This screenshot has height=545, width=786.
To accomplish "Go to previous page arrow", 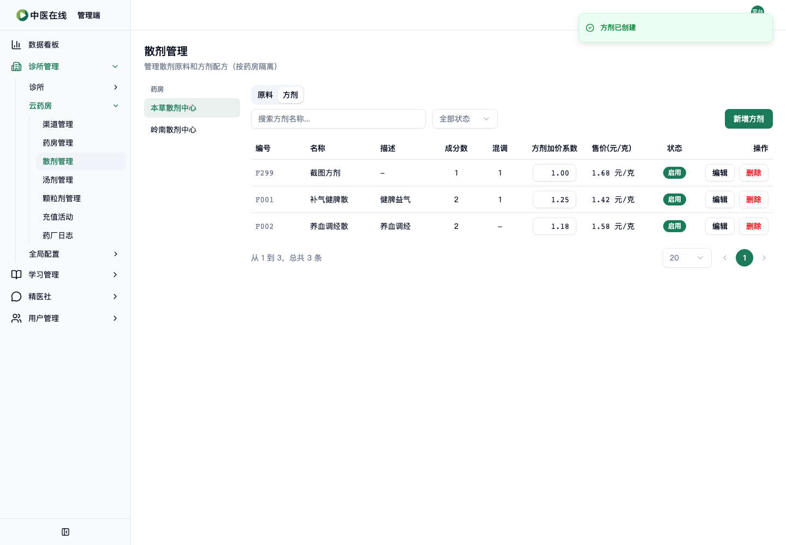I will (725, 258).
